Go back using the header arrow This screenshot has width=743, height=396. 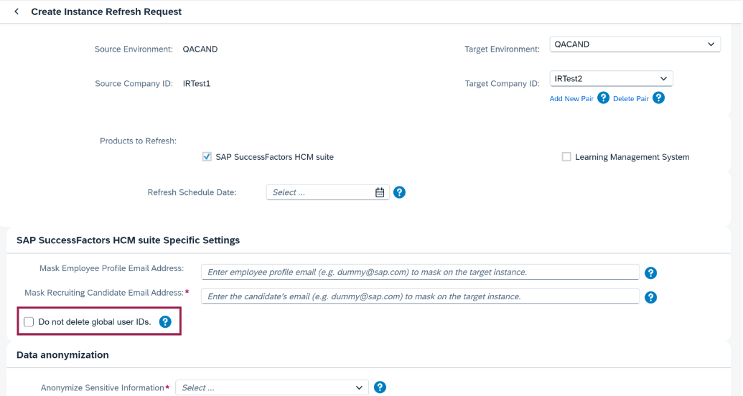[x=17, y=11]
